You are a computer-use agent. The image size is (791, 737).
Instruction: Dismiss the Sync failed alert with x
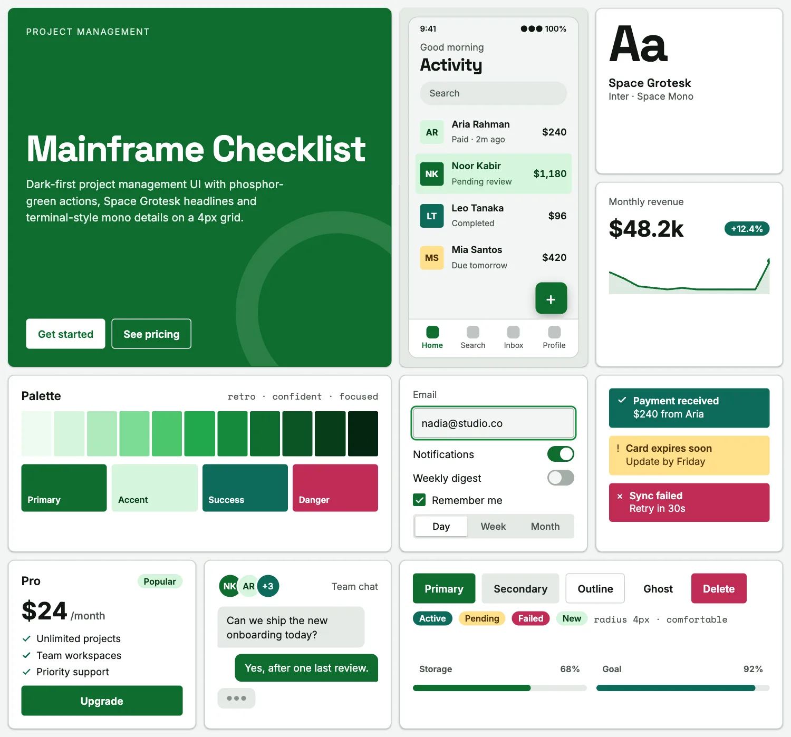click(x=620, y=496)
